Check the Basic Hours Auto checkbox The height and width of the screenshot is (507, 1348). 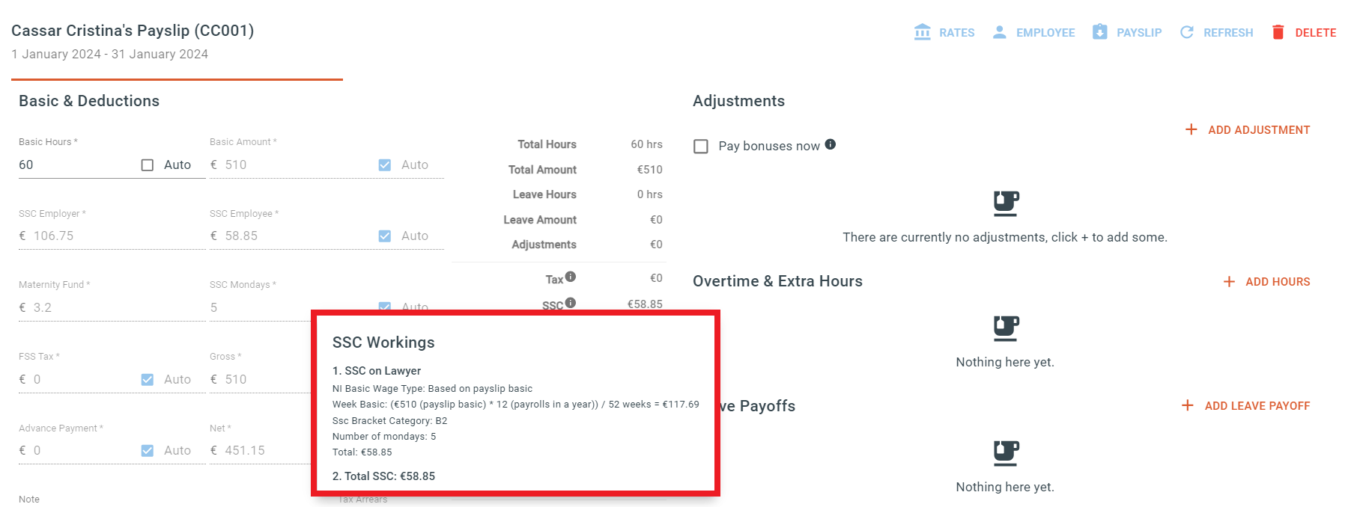(148, 165)
